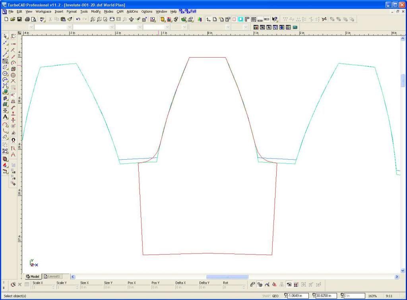Viewport: 407px width, 300px height.
Task: Click the context Help arrow-question icon
Action: pyautogui.click(x=275, y=19)
